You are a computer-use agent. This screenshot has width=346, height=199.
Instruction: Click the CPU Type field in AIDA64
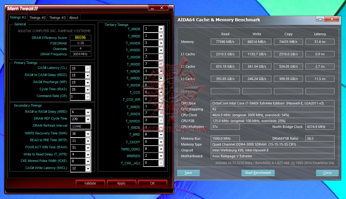point(273,103)
